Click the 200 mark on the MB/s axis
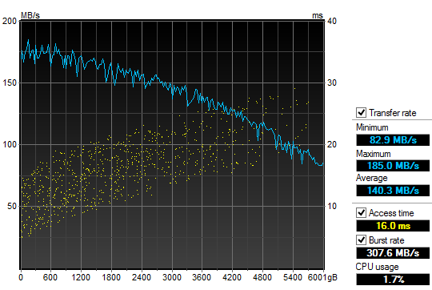The image size is (432, 290). tap(10, 21)
